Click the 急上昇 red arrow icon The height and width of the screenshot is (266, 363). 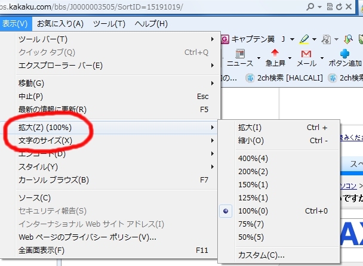275,58
